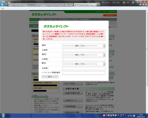Click the stop X icon in address bar
This screenshot has height=118, width=148.
click(72, 5)
